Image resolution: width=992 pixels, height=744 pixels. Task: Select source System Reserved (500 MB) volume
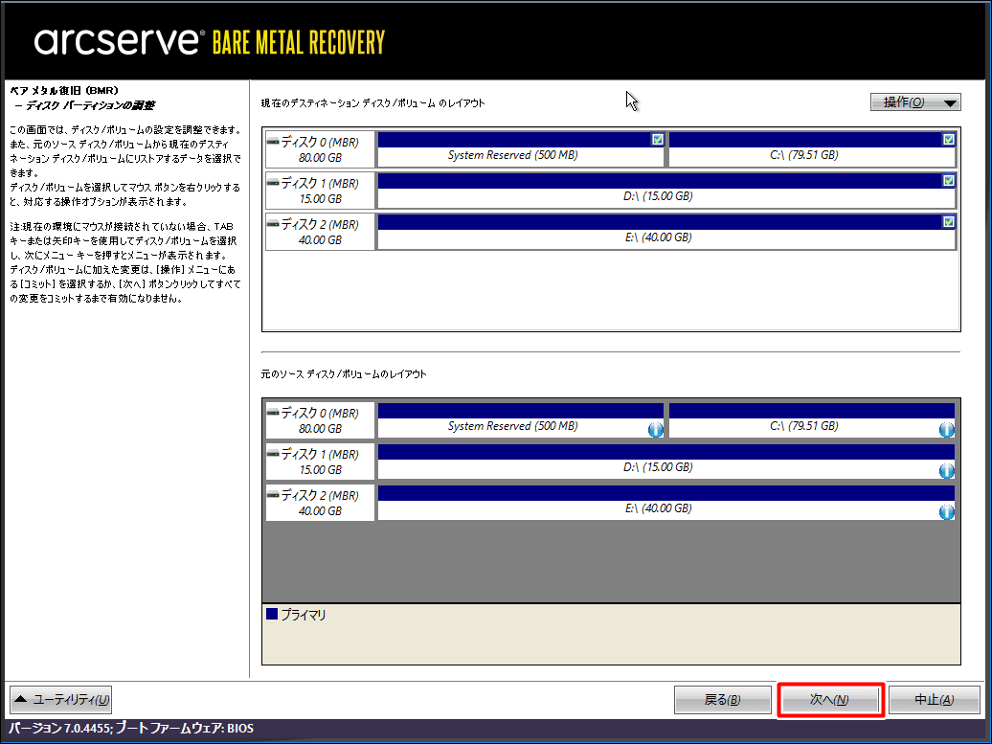click(x=521, y=420)
